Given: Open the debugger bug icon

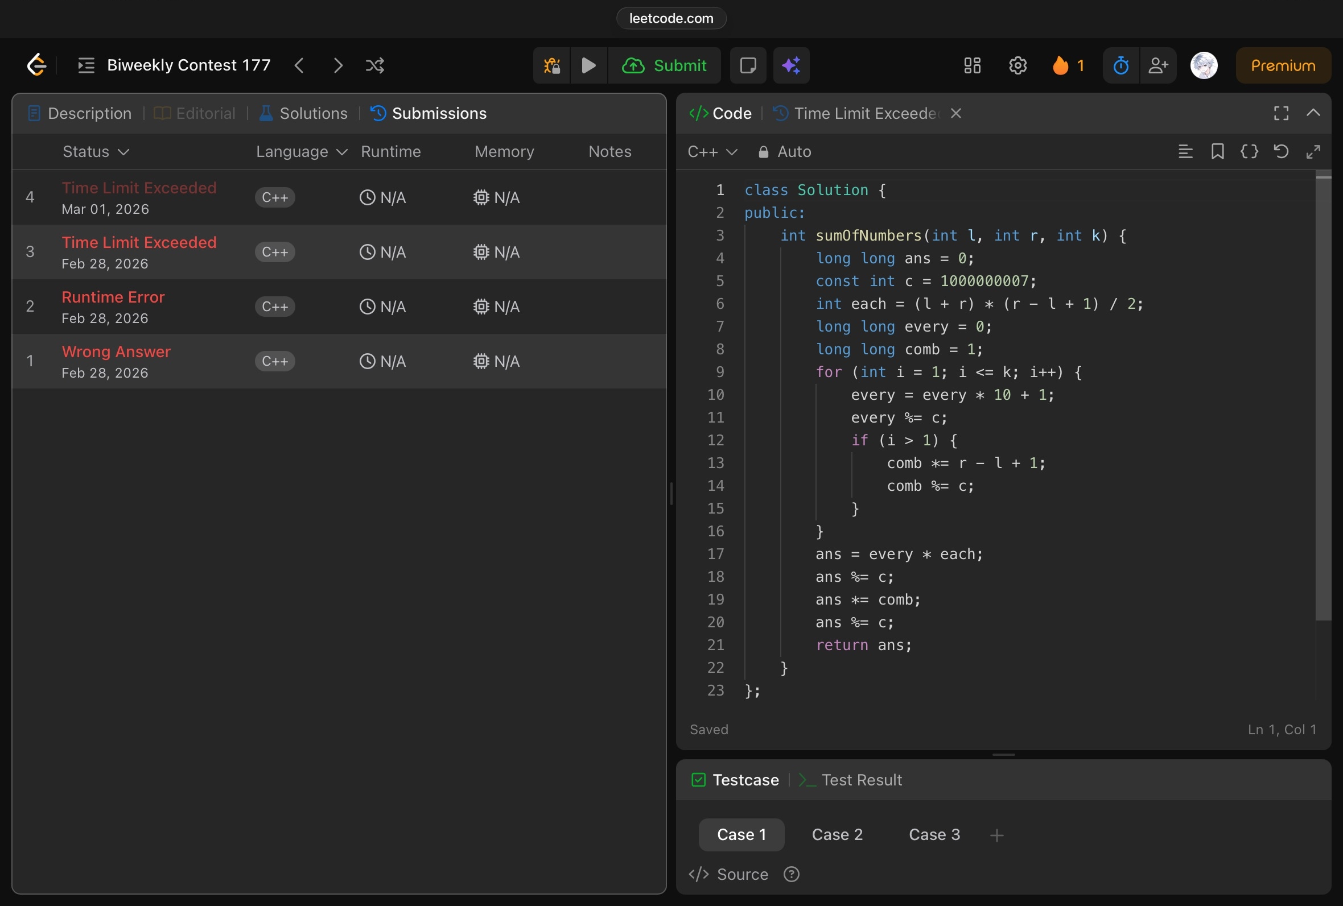Looking at the screenshot, I should 552,65.
